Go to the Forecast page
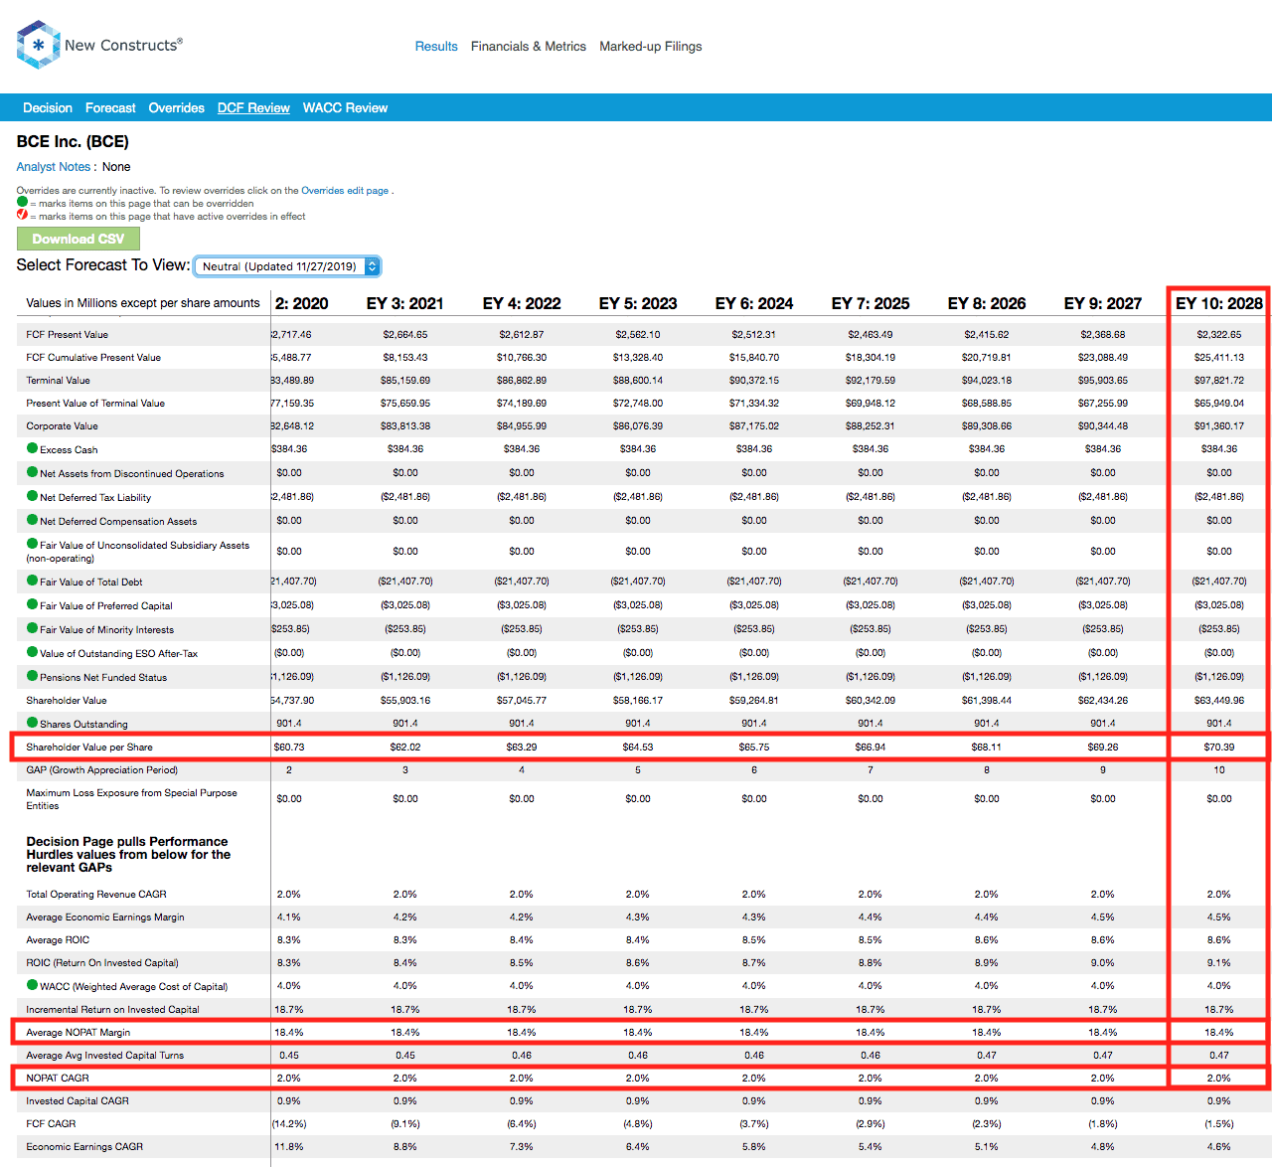Screen dimensions: 1272x1167 [x=110, y=107]
